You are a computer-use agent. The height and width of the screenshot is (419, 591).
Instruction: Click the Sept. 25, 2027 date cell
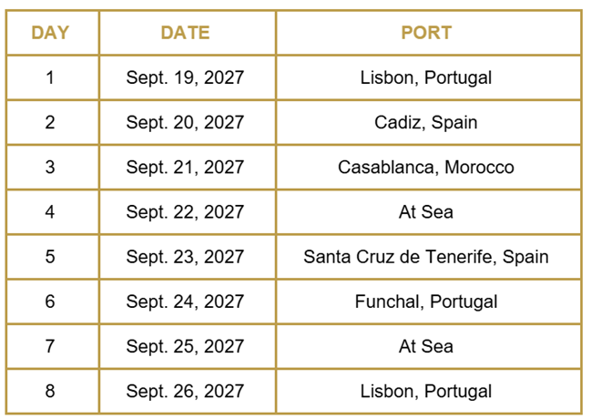pos(185,346)
